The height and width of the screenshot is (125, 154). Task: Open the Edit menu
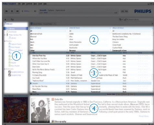pos(23,4)
